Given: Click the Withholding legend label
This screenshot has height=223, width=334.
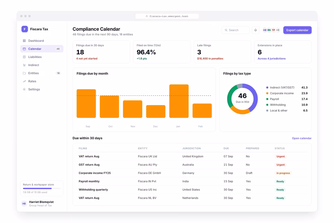Looking at the screenshot, I should [x=278, y=105].
